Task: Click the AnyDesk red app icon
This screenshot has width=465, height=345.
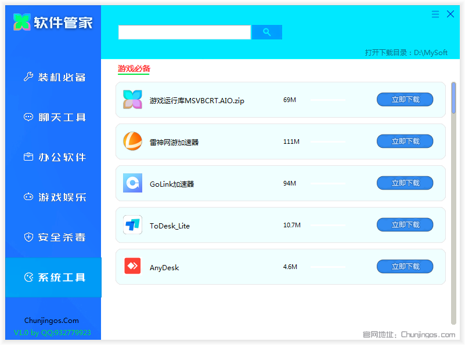Action: coord(132,266)
